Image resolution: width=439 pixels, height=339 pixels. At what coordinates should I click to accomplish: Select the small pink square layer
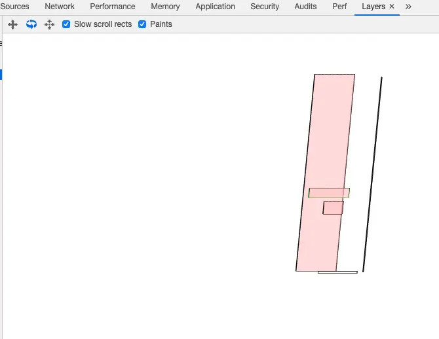click(333, 207)
